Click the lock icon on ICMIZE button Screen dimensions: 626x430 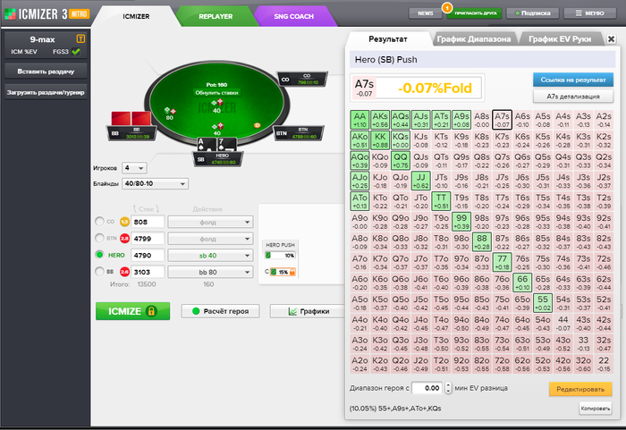pyautogui.click(x=151, y=311)
